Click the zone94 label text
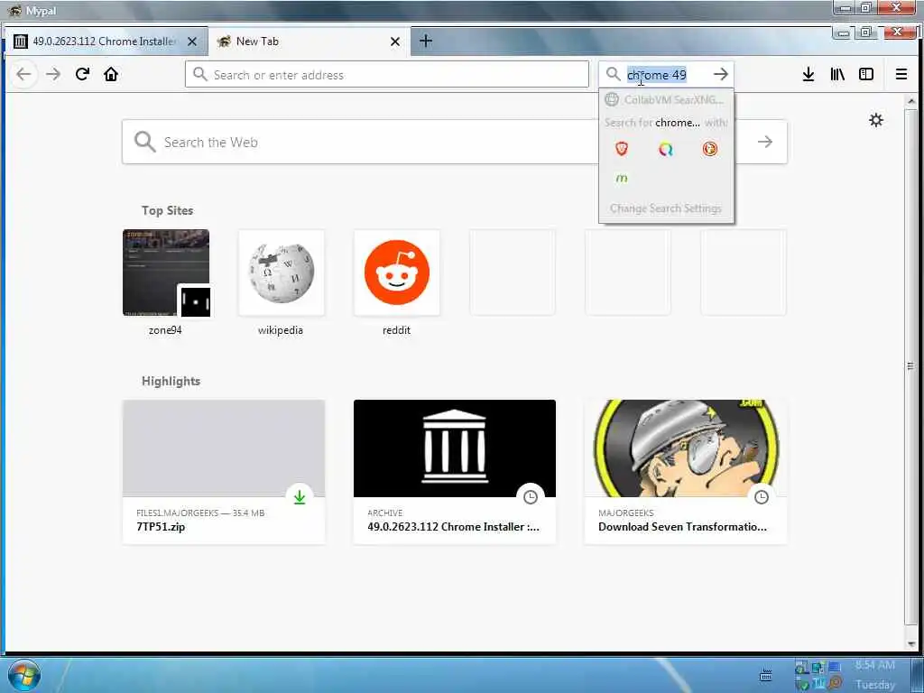924x693 pixels. pyautogui.click(x=166, y=330)
